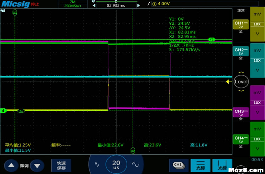Viewport: 265px width, 174px height.
Task: Lower trigger level with chevron below Level
Action: (x=241, y=91)
